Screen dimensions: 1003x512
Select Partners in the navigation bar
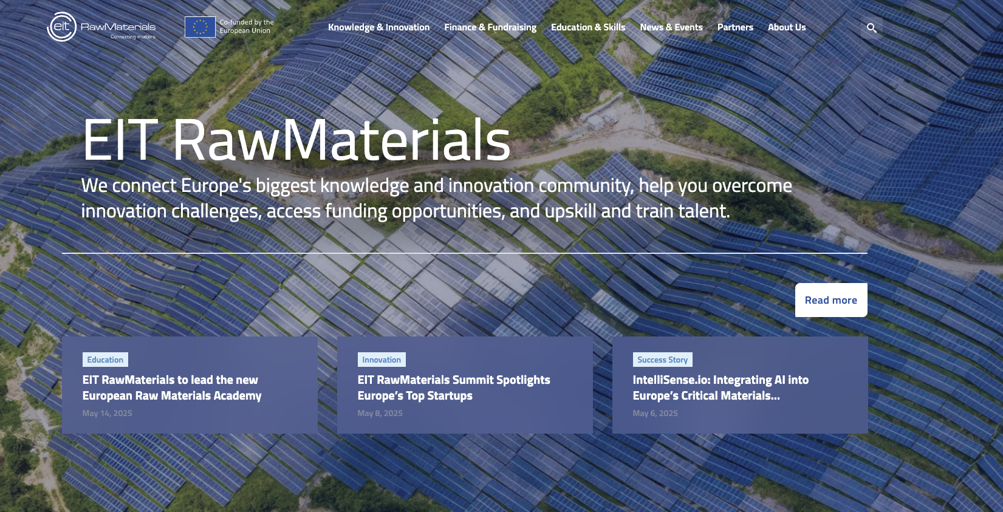click(x=734, y=27)
